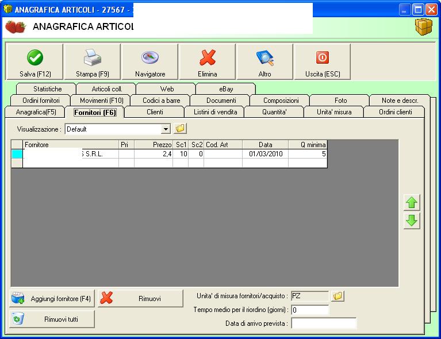Switch to the Foto tab
This screenshot has width=441, height=339.
click(340, 101)
